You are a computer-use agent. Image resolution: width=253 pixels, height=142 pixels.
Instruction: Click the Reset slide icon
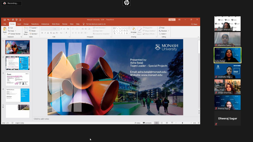[30, 31]
